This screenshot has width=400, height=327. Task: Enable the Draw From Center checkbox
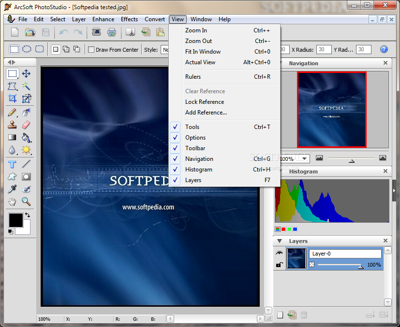tap(91, 50)
